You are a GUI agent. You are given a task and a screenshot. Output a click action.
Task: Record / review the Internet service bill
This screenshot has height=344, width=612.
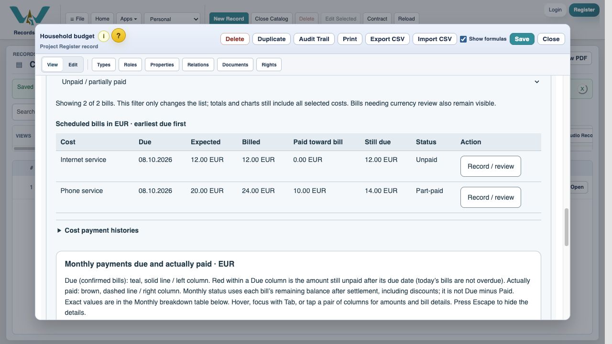pos(491,166)
